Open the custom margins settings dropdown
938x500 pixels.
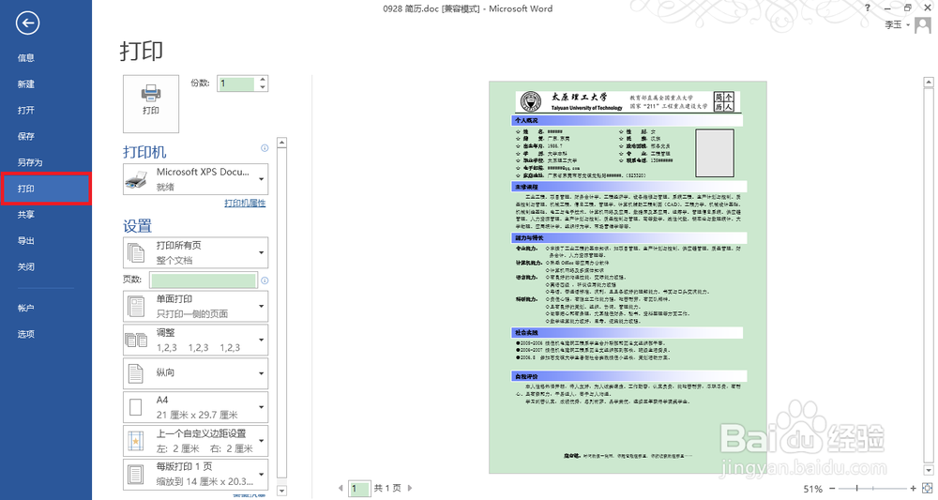196,441
